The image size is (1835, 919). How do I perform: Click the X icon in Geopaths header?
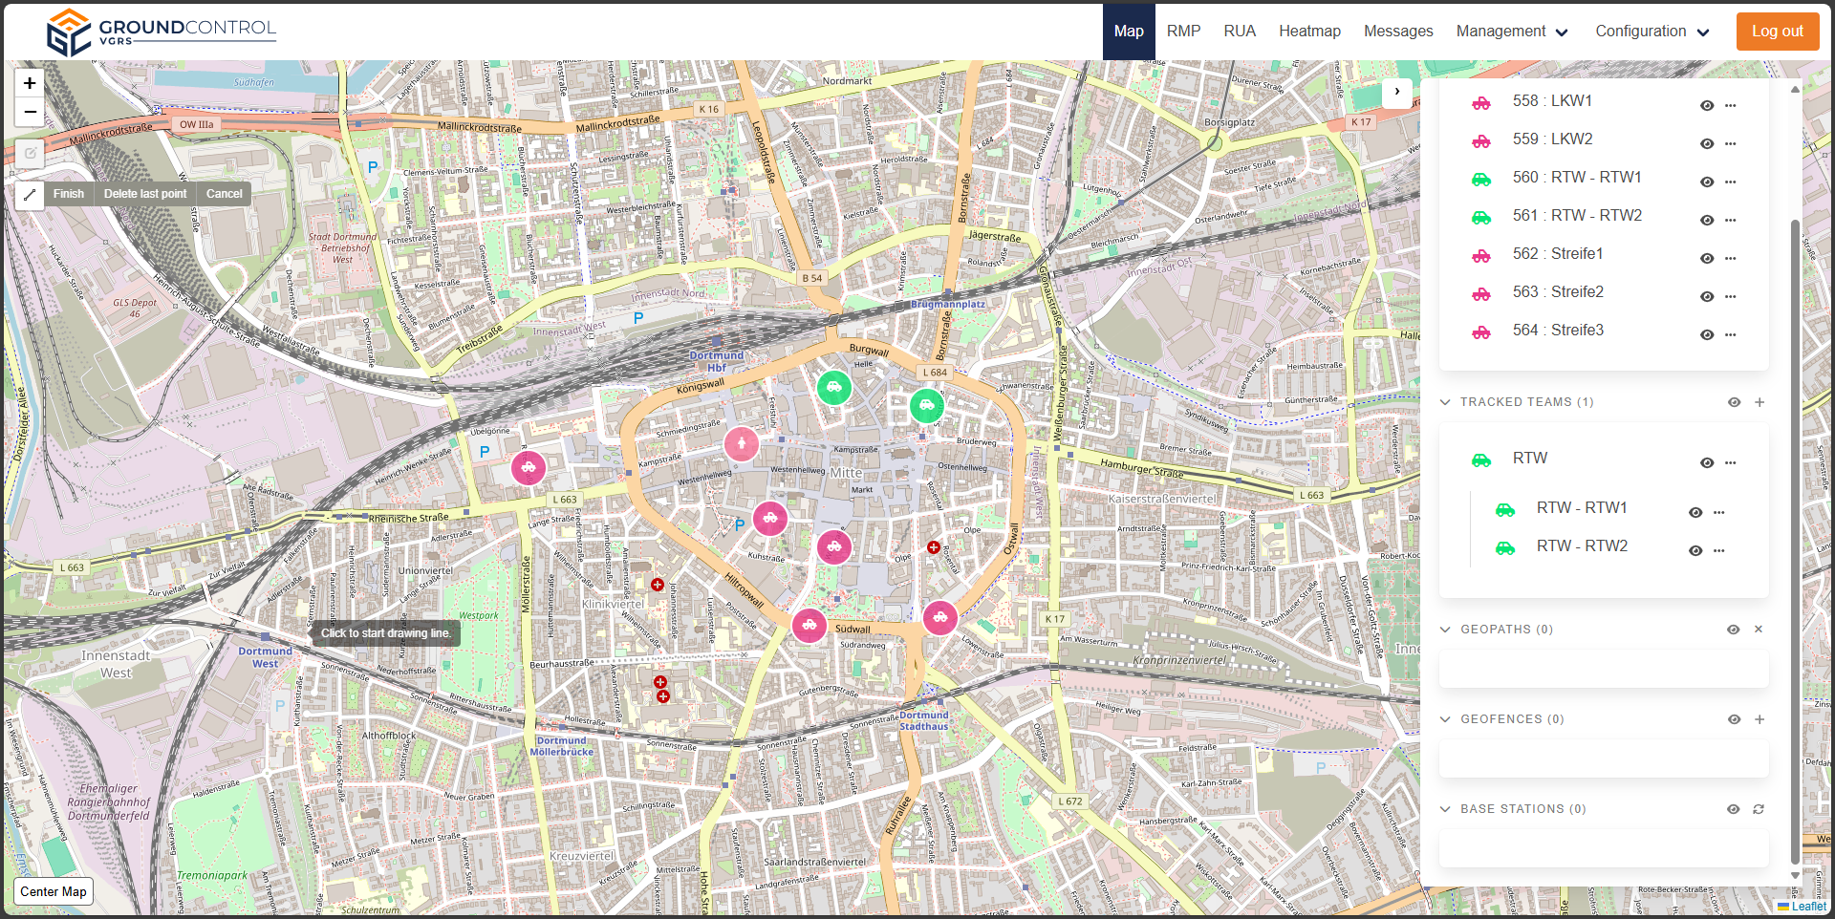[x=1759, y=630]
